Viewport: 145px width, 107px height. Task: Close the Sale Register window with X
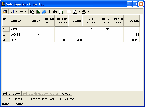click(141, 4)
